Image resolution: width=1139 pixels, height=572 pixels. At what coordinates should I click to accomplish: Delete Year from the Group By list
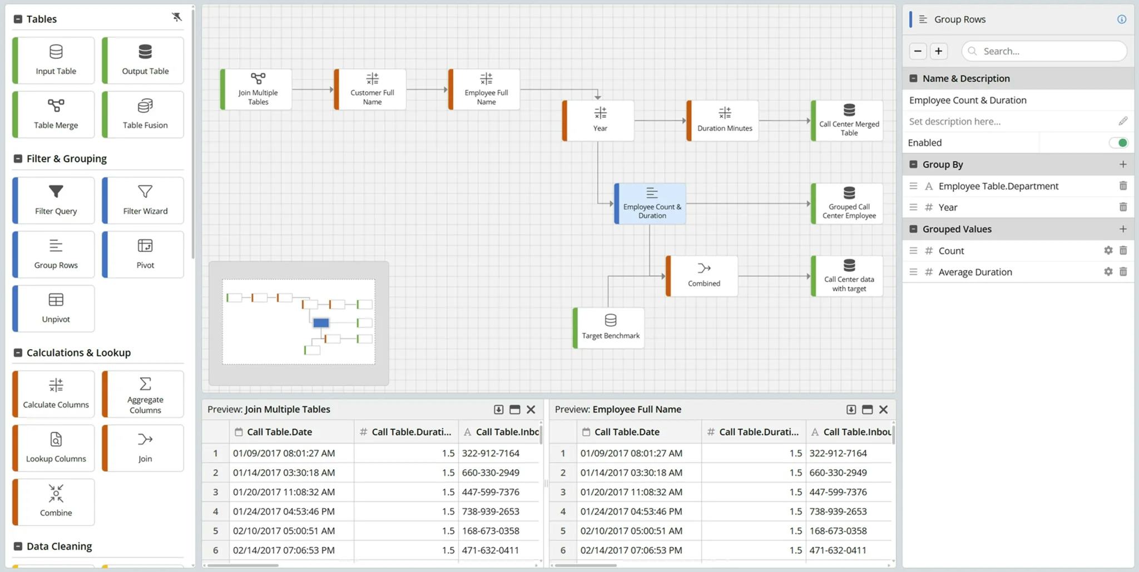[x=1123, y=207]
